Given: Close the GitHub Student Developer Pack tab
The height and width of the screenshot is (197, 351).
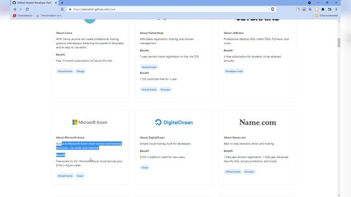Looking at the screenshot, I should pos(56,3).
